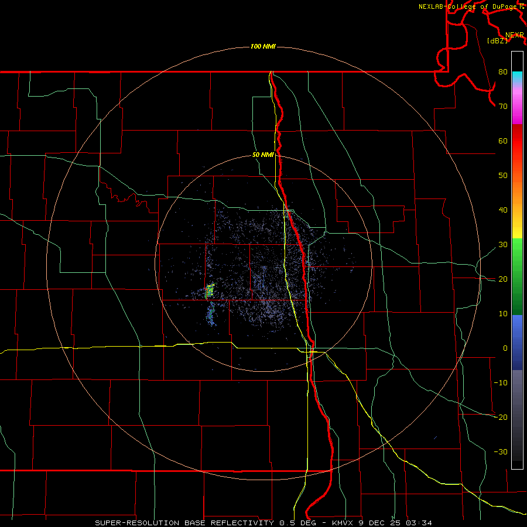Click the 10 dBZ scale value

pos(503,314)
